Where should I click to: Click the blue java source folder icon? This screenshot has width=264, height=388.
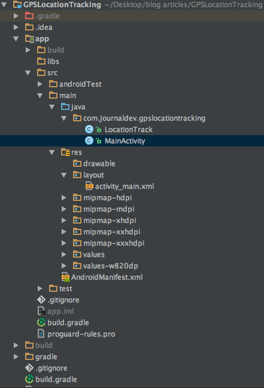pos(65,106)
